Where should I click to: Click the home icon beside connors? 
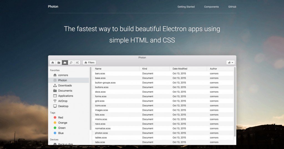(55, 75)
